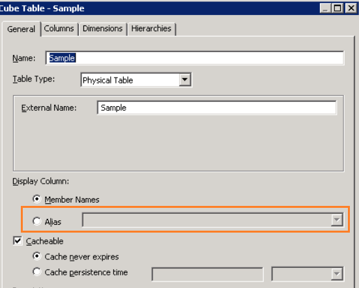Minimize the Cube Table window
The height and width of the screenshot is (288, 359).
(325, 8)
